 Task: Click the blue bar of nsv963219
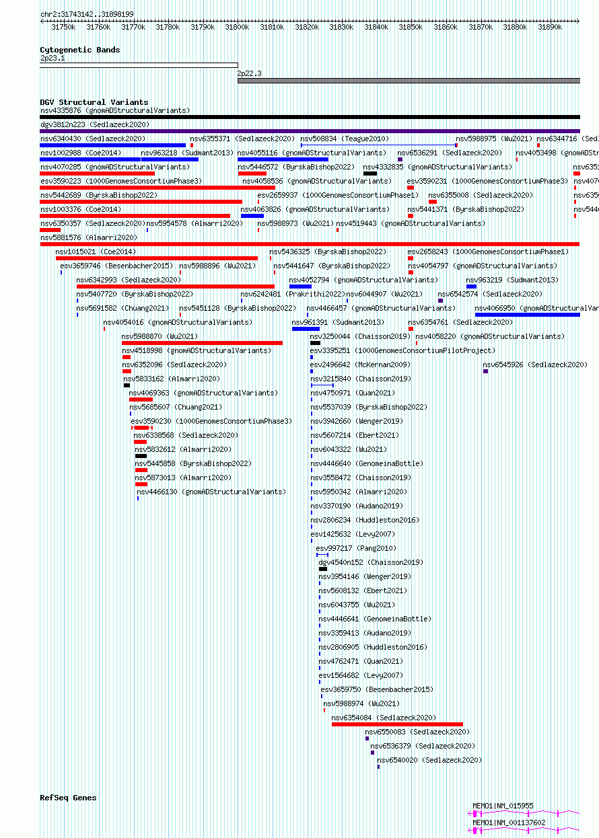point(471,287)
